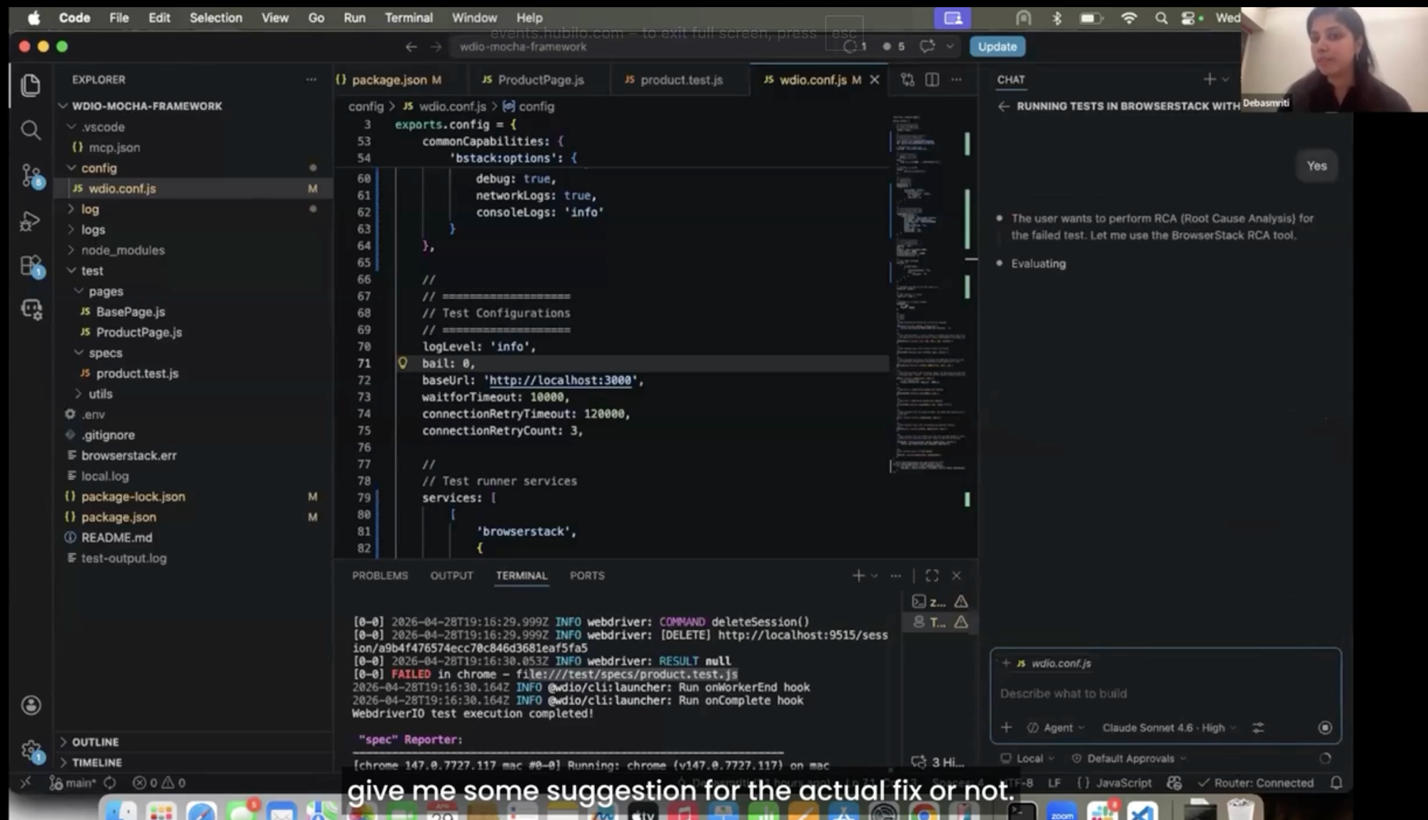The image size is (1428, 820).
Task: Switch to the PORTS panel tab
Action: point(587,575)
